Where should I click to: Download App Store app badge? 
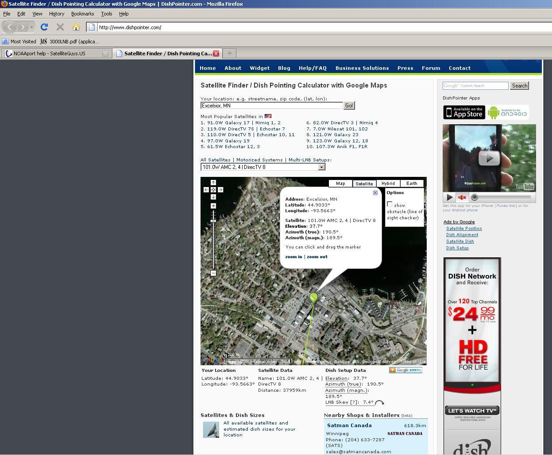(x=464, y=112)
